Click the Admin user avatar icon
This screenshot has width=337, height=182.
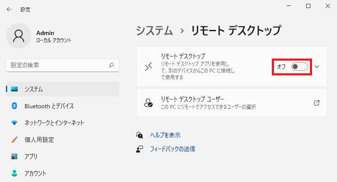tap(19, 36)
